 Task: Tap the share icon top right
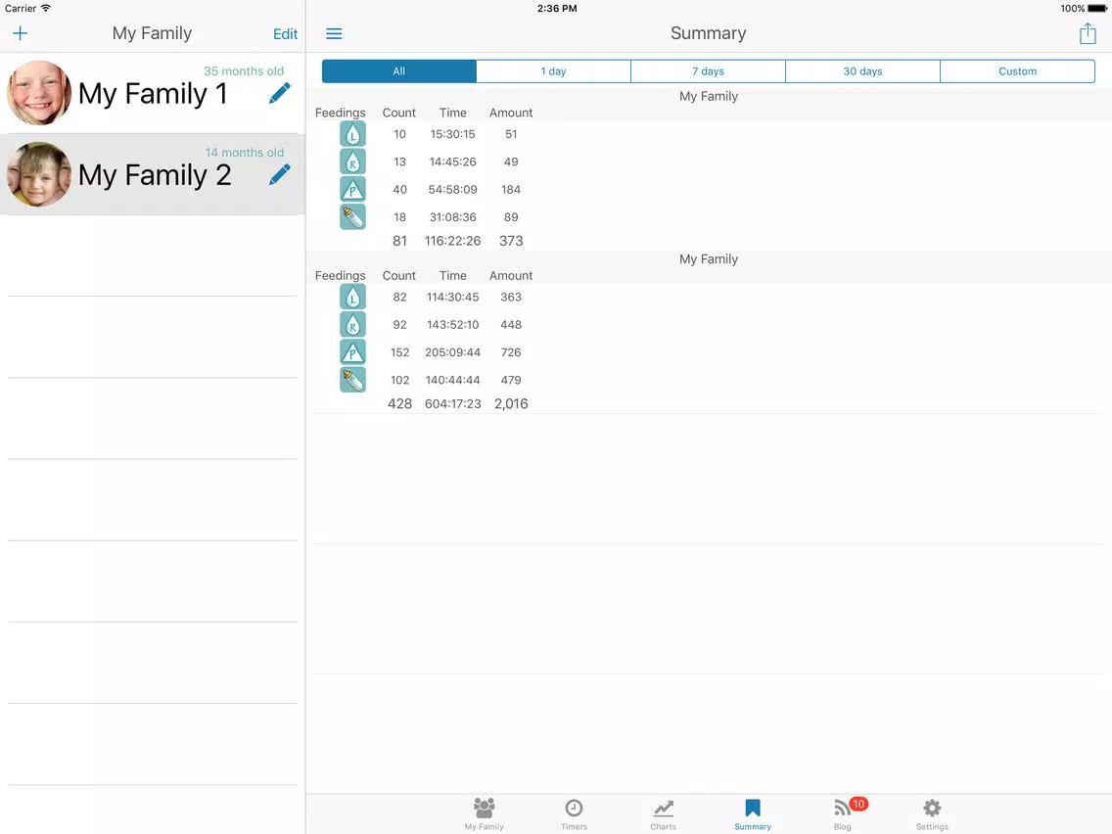pyautogui.click(x=1088, y=33)
